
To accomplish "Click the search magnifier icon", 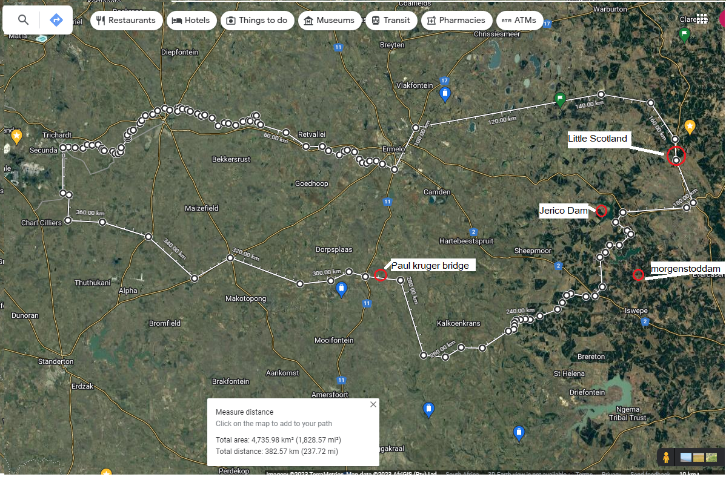I will (23, 20).
